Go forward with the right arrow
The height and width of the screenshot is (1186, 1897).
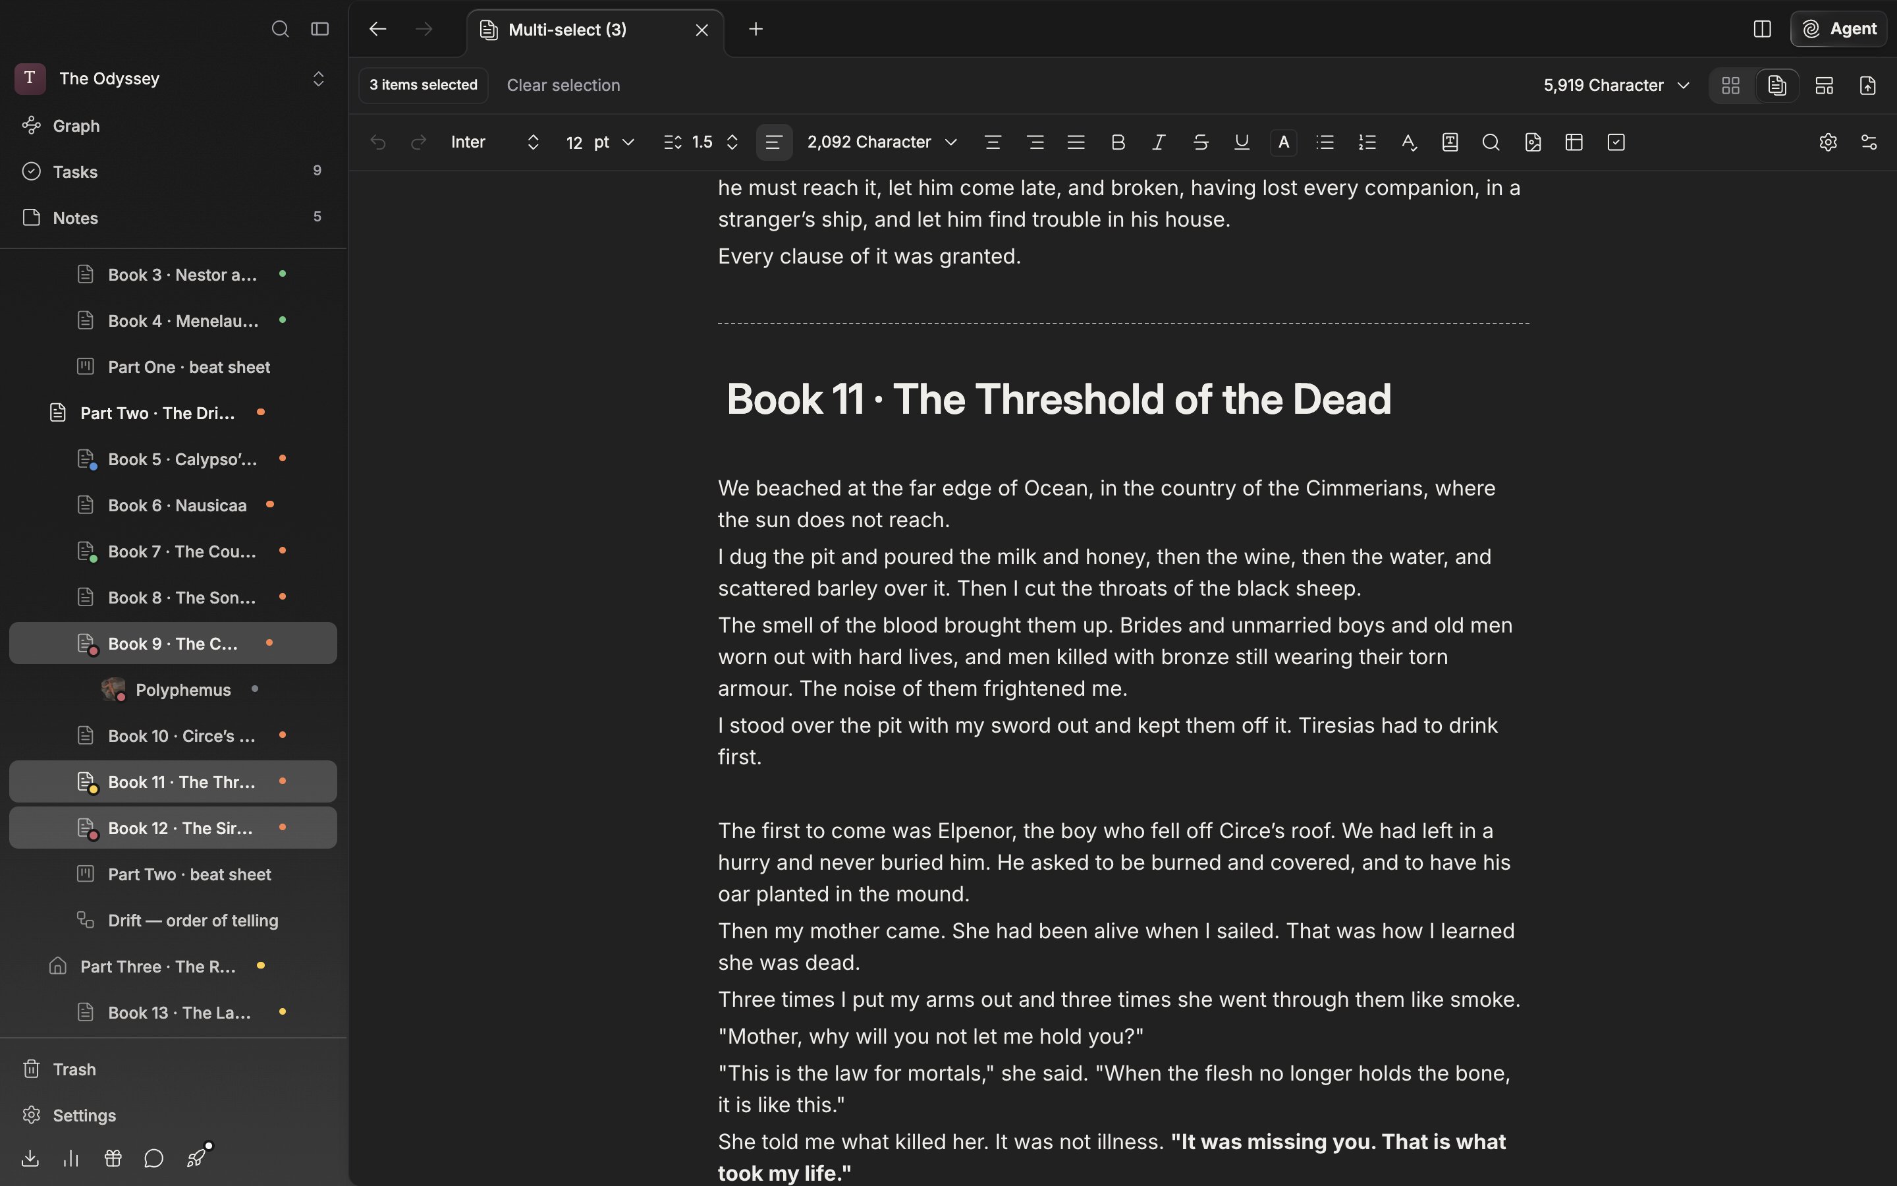pos(424,29)
